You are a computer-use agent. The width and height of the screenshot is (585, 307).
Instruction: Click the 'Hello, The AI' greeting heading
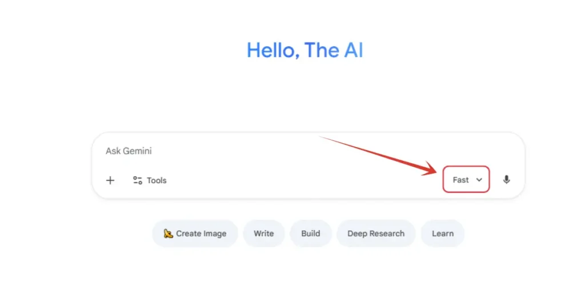304,50
